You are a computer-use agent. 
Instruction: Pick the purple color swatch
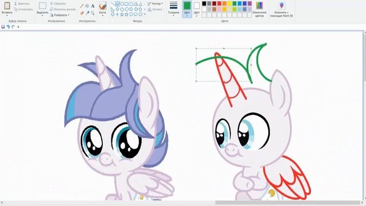pyautogui.click(x=249, y=3)
